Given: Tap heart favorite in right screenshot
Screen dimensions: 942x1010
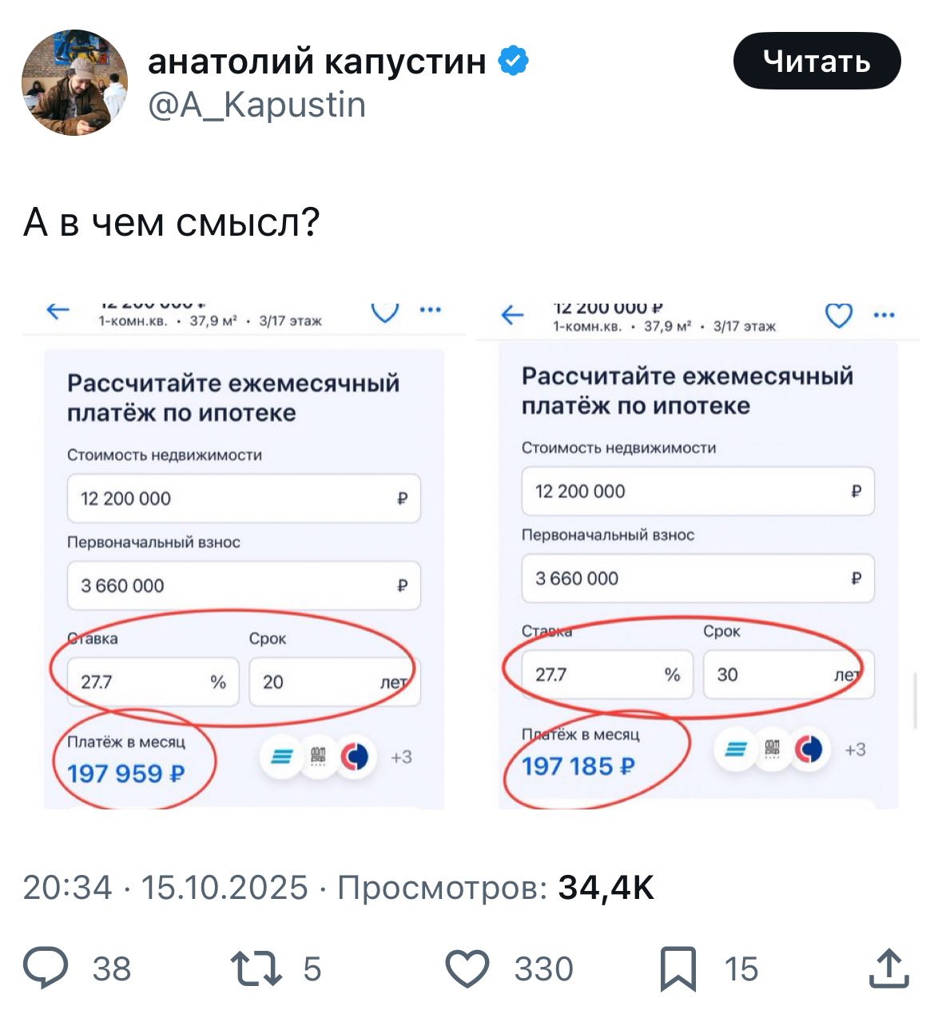Looking at the screenshot, I should tap(838, 316).
